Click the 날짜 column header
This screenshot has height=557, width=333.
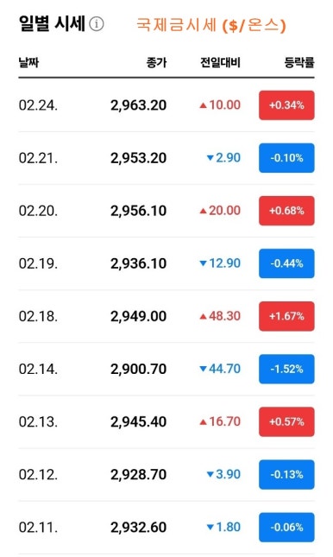coord(28,63)
